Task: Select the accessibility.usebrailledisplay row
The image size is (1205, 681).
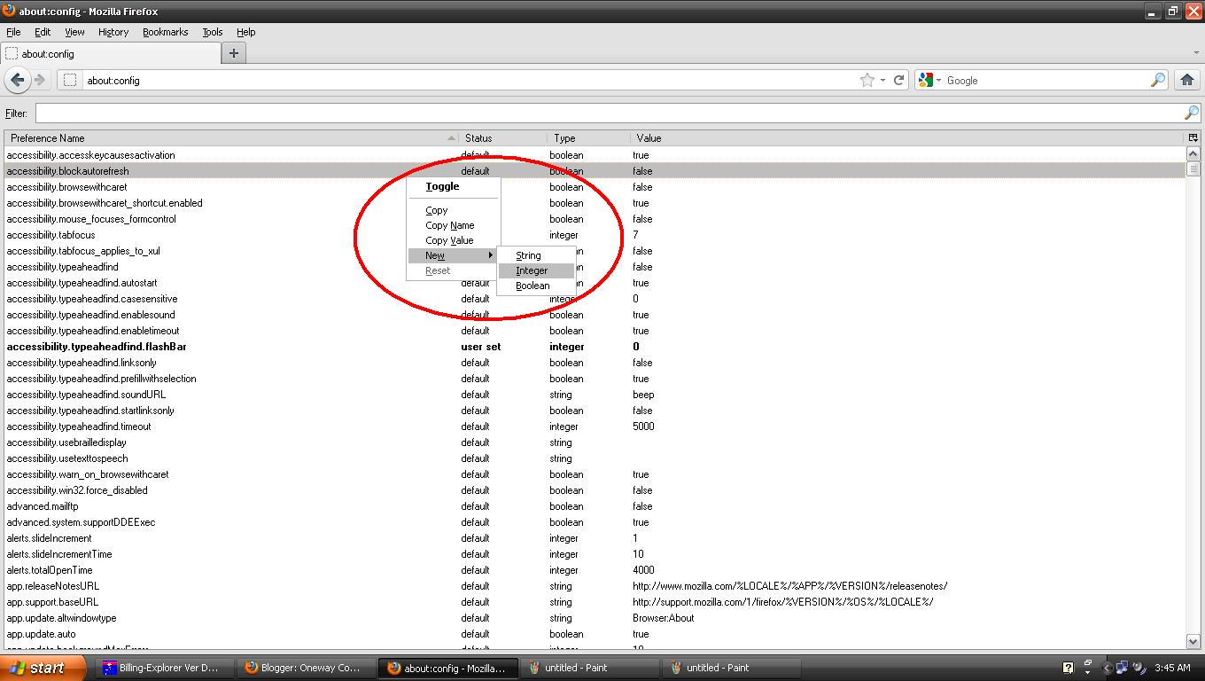Action: click(595, 442)
